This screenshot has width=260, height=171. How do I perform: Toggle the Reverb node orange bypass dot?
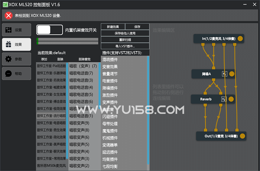[x=231, y=99]
